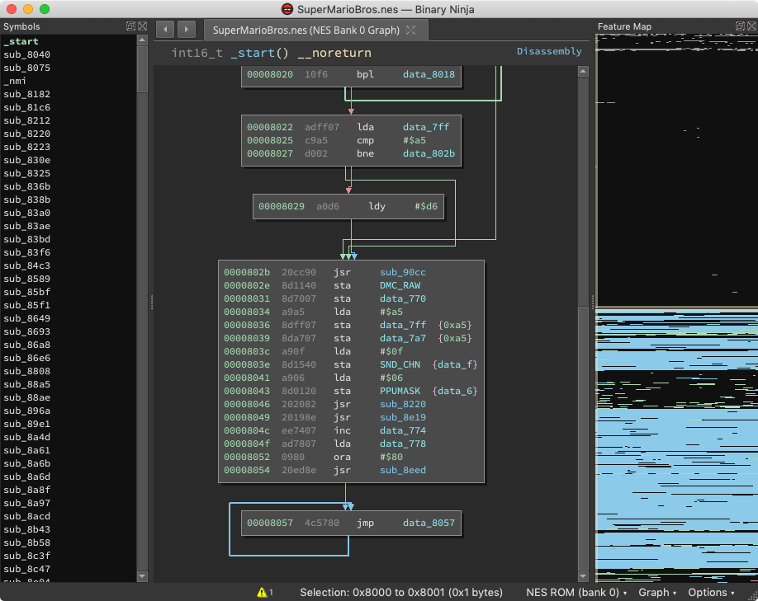Select sub_83f6 symbol
The width and height of the screenshot is (758, 601).
point(26,252)
